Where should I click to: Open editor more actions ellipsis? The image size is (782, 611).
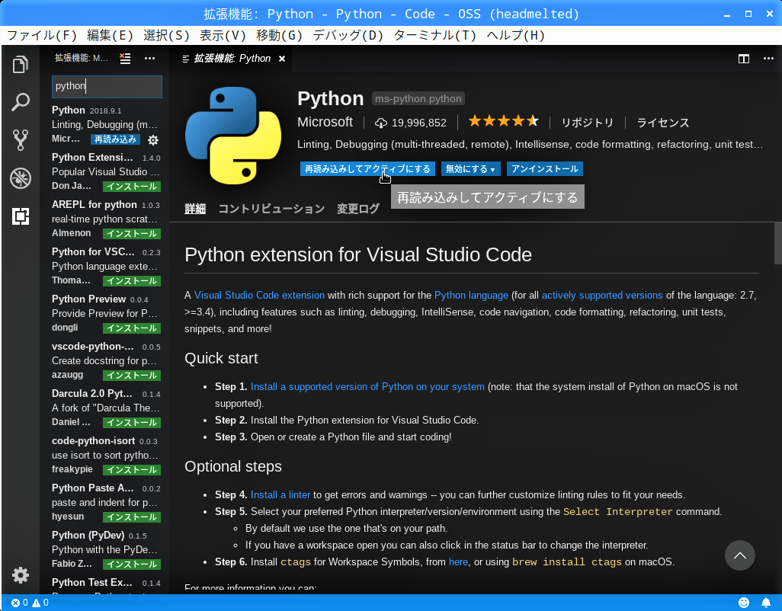(768, 59)
